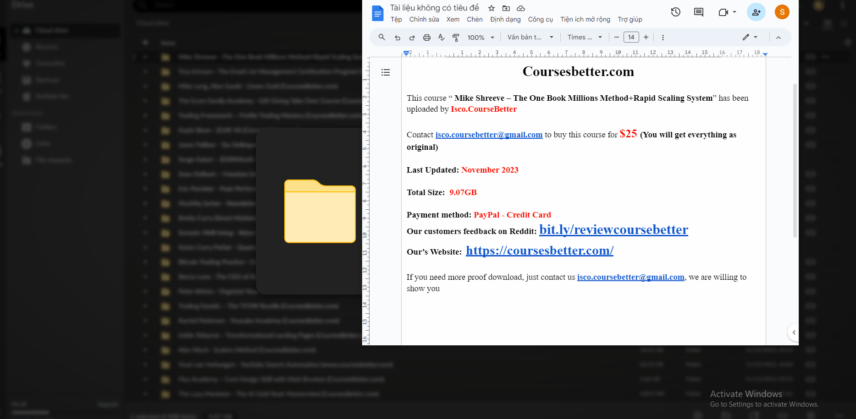Rename the title Tài liệu không có tiêu đề
Viewport: 856px width, 419px height.
(x=435, y=8)
